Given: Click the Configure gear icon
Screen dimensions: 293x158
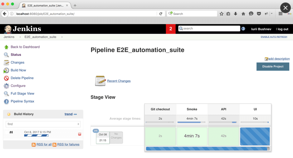Looking at the screenshot, I should coord(6,86).
